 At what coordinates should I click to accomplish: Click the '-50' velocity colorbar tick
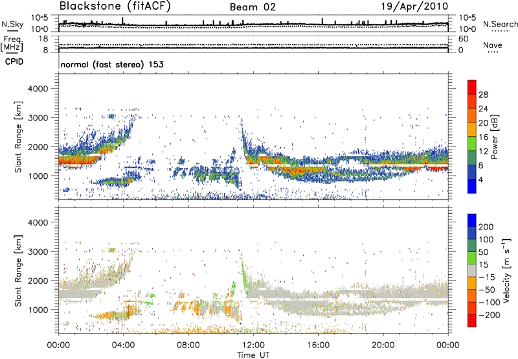[487, 290]
